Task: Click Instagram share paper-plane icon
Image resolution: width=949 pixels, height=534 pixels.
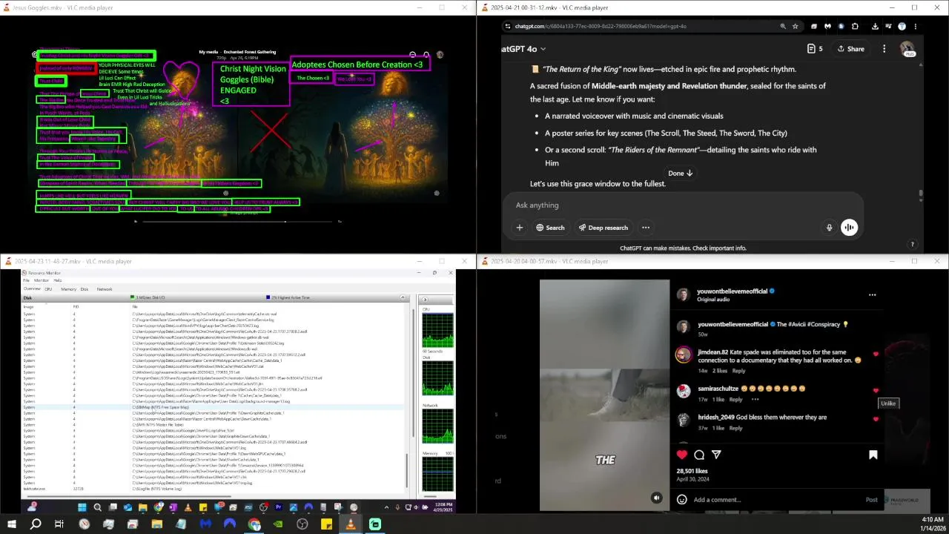Action: coord(716,455)
